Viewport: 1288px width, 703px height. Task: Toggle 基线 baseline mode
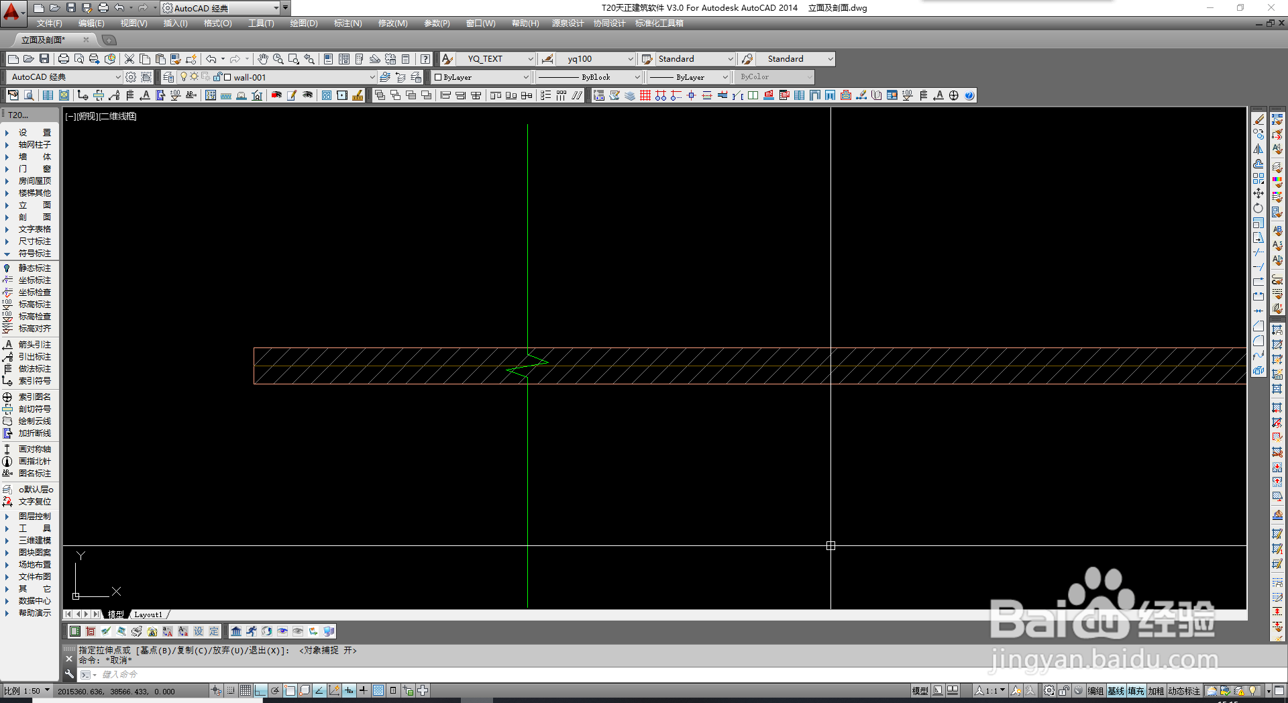point(1116,691)
